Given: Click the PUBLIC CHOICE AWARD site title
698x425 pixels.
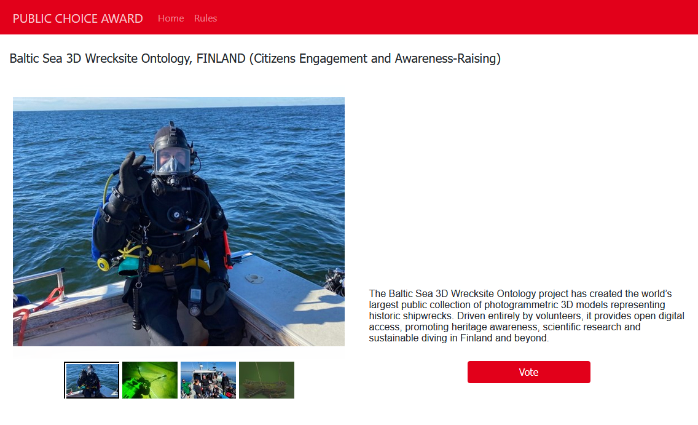Looking at the screenshot, I should point(78,18).
